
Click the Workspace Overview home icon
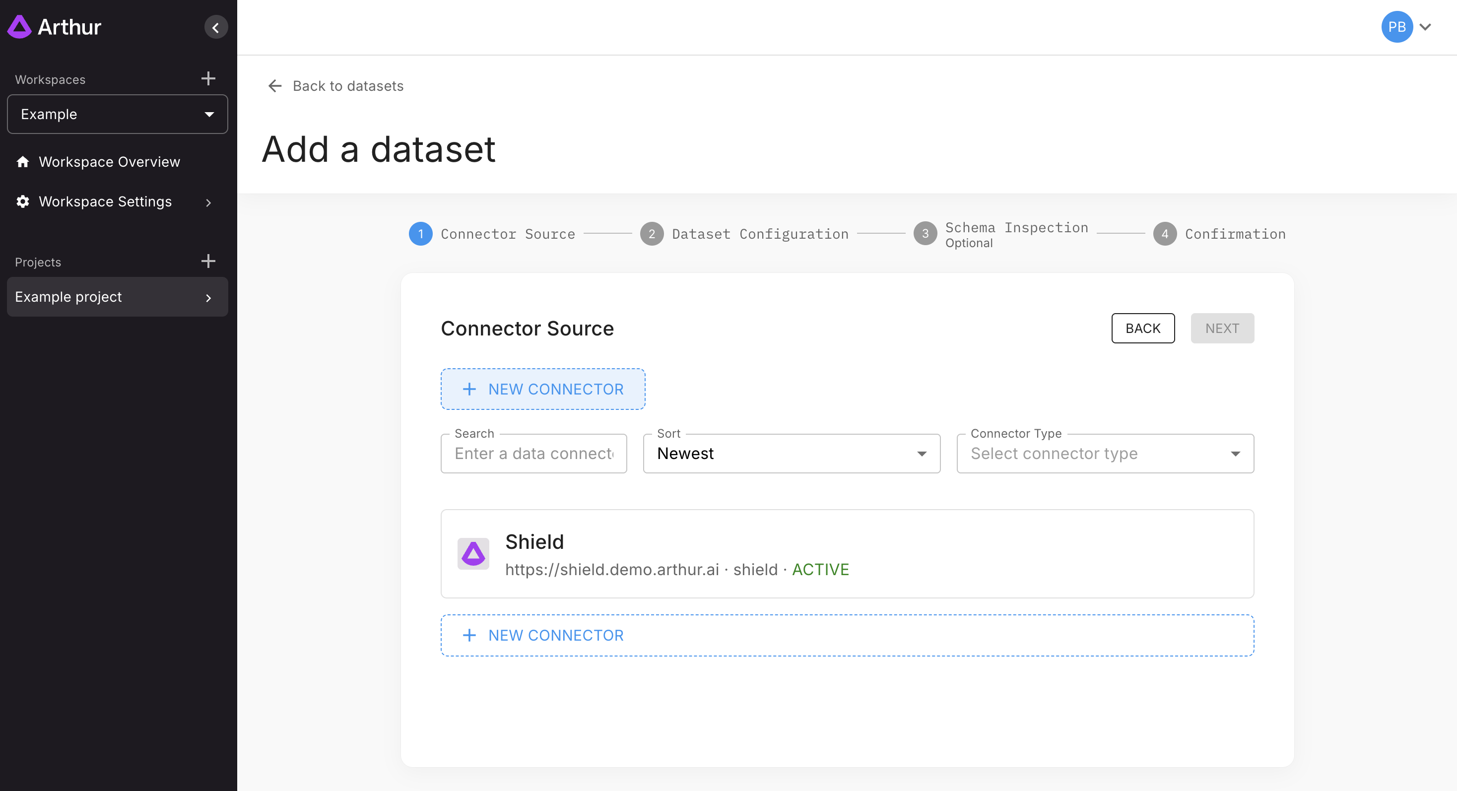(23, 162)
